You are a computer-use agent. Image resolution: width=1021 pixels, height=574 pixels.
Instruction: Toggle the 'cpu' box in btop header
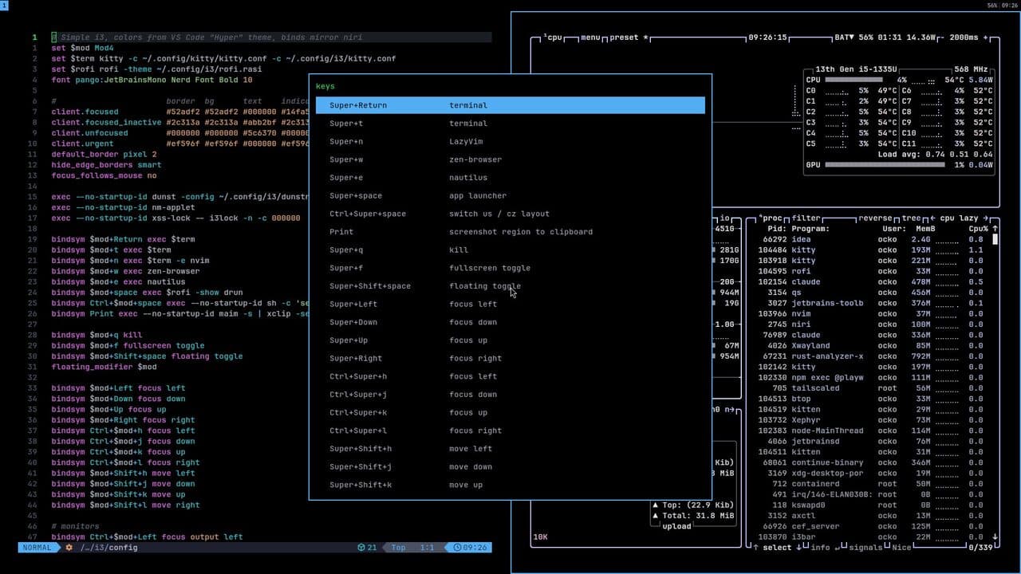coord(554,37)
